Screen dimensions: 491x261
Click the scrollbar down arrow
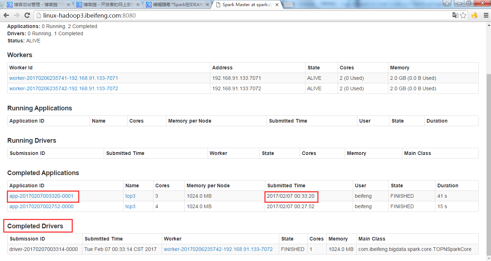coord(488,258)
